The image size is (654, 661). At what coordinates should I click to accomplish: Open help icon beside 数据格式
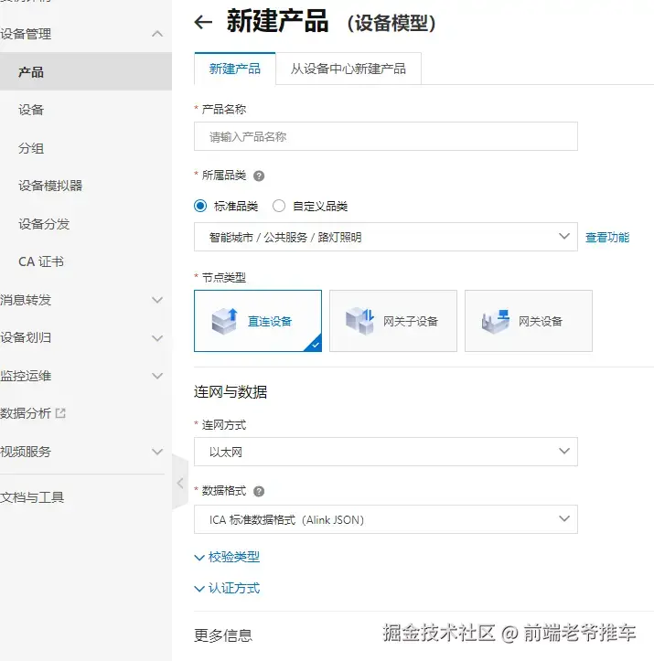pos(259,491)
